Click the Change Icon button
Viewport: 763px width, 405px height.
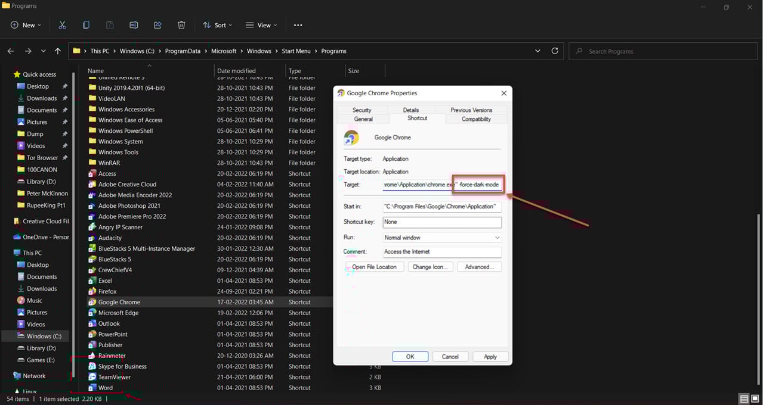[x=430, y=267]
